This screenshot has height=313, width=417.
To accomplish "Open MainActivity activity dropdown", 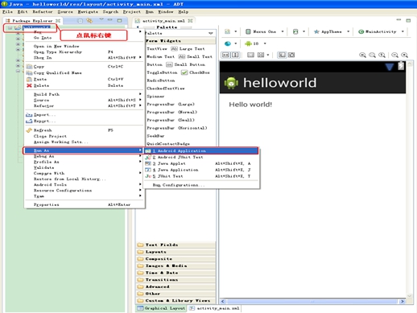I will click(381, 31).
